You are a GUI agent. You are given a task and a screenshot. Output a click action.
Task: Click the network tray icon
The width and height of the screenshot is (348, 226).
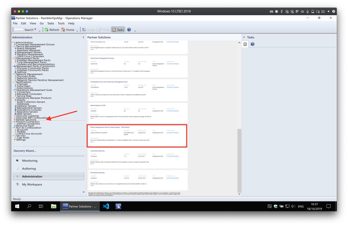coord(287,206)
